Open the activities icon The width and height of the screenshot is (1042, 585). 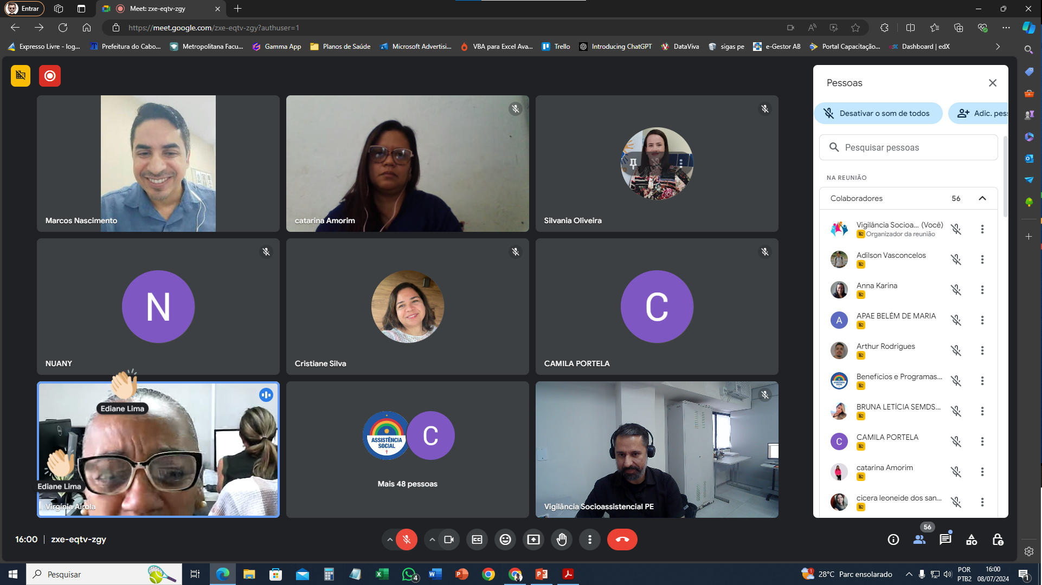pos(972,539)
